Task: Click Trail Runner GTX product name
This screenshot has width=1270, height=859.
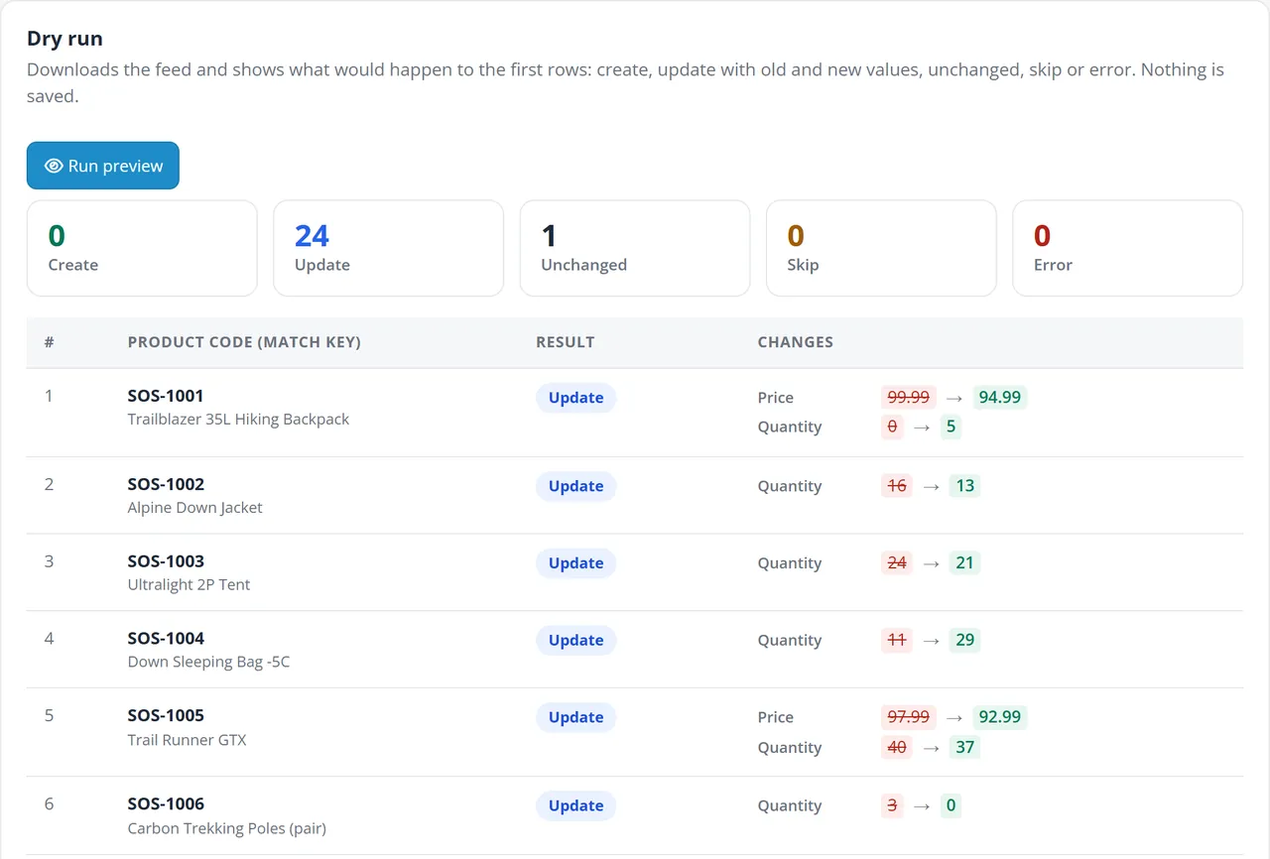Action: point(187,740)
